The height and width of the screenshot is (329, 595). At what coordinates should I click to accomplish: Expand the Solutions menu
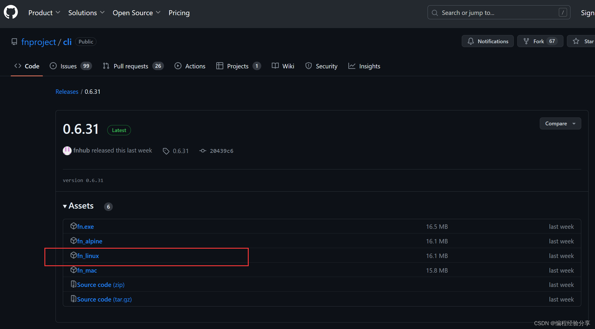pos(86,13)
